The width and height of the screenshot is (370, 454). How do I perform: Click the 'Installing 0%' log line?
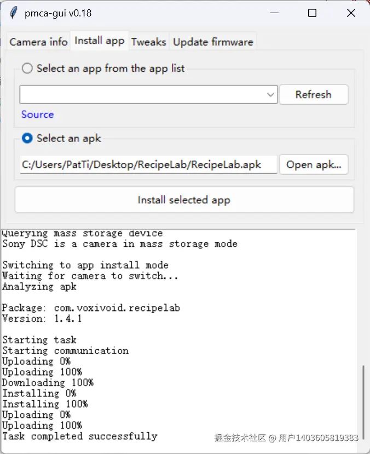click(x=39, y=393)
